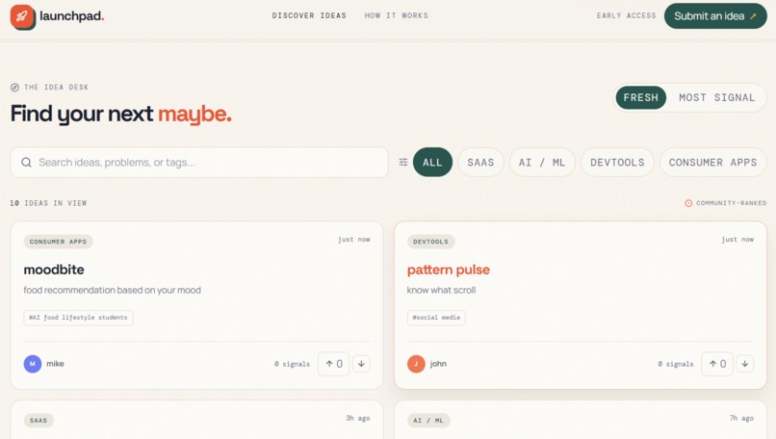
Task: Open the moodbite idea title
Action: pos(54,270)
